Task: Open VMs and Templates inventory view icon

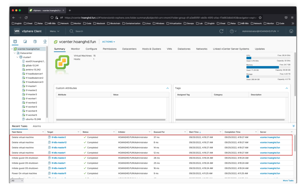Action: 25,41
